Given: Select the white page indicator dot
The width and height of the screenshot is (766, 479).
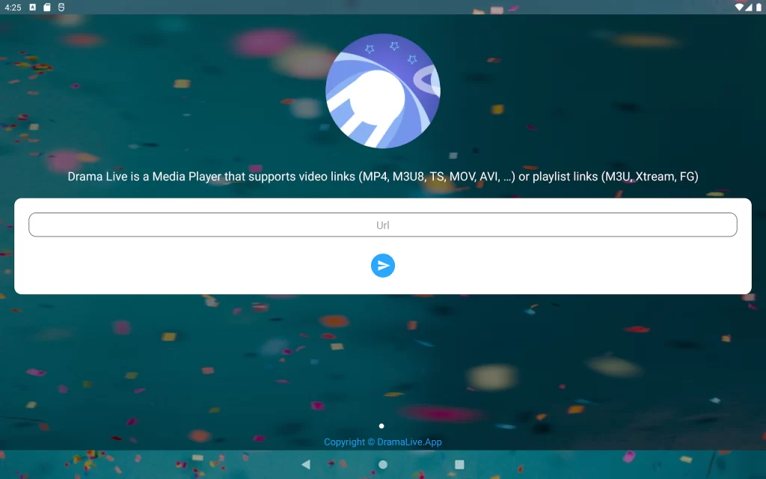Looking at the screenshot, I should coord(382,426).
